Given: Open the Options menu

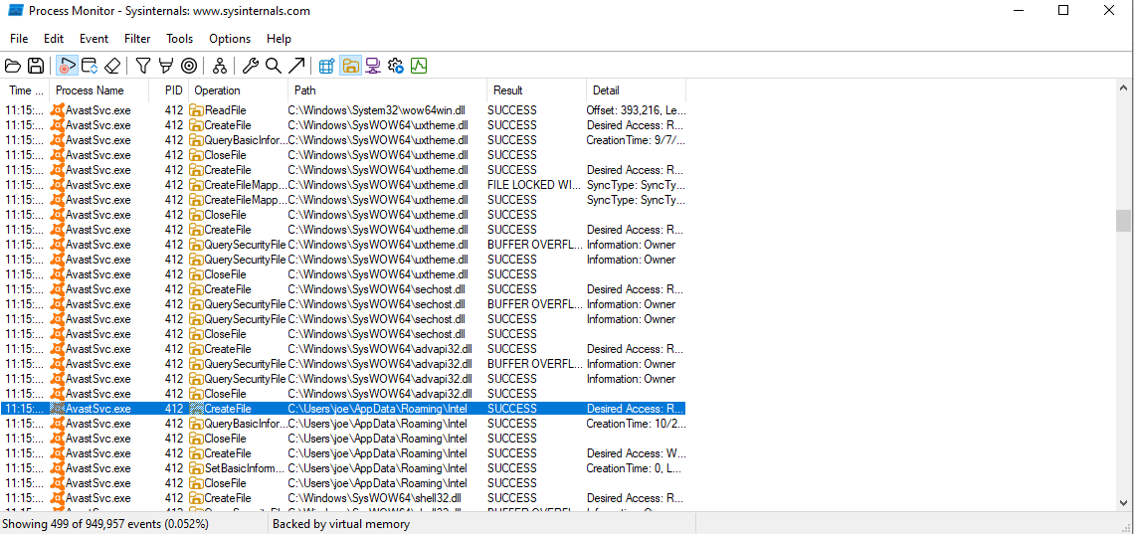Looking at the screenshot, I should coord(230,39).
